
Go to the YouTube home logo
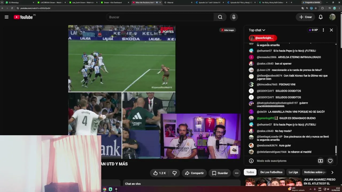click(23, 17)
